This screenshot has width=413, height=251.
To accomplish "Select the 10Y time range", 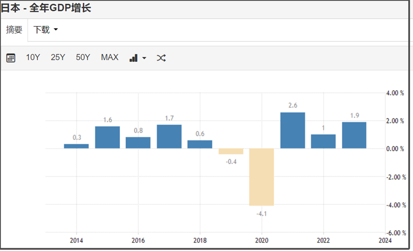I will 33,57.
